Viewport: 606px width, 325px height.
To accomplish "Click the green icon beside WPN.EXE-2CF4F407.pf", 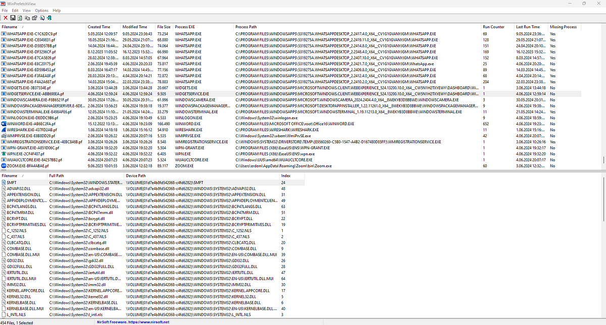I will (4, 154).
